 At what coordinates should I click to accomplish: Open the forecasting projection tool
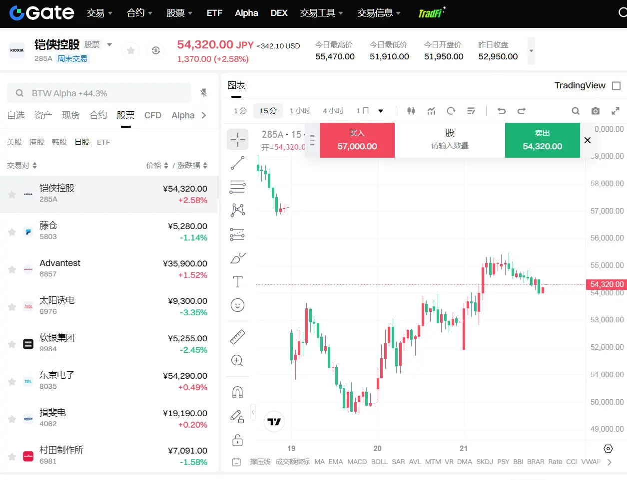[x=237, y=234]
